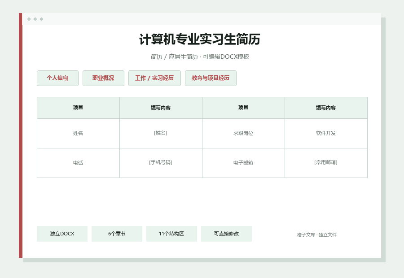Click the first 项目 column header
Screen dimensions: 404x278
78,108
